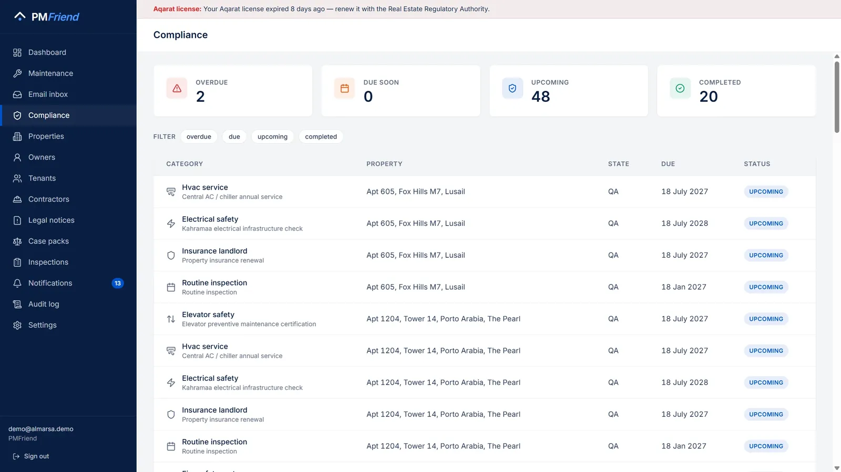Click the Properties building icon
Viewport: 841px width, 472px height.
[17, 137]
